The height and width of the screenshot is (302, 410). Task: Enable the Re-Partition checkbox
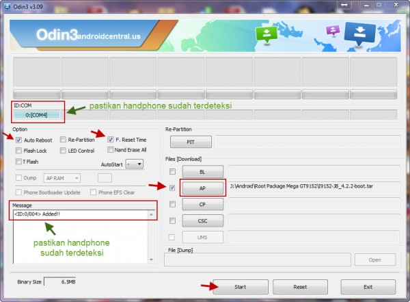[x=63, y=140]
